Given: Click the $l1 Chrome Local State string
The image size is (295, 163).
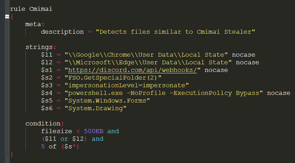Looking at the screenshot, I should pos(146,55).
